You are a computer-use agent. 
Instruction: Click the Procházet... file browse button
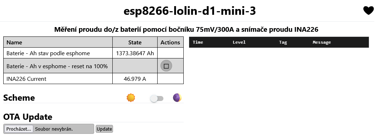18,129
